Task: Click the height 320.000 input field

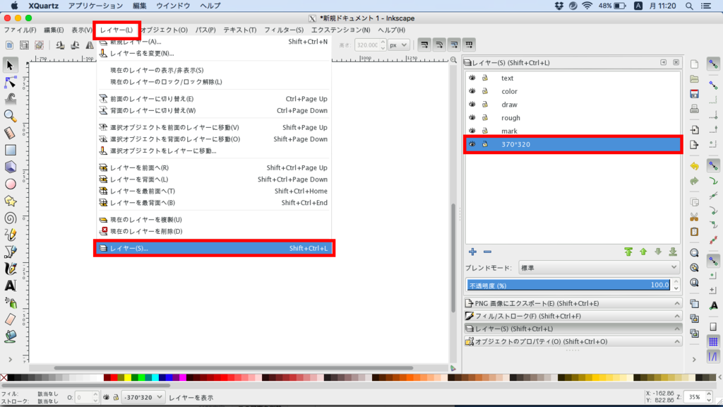Action: 367,45
